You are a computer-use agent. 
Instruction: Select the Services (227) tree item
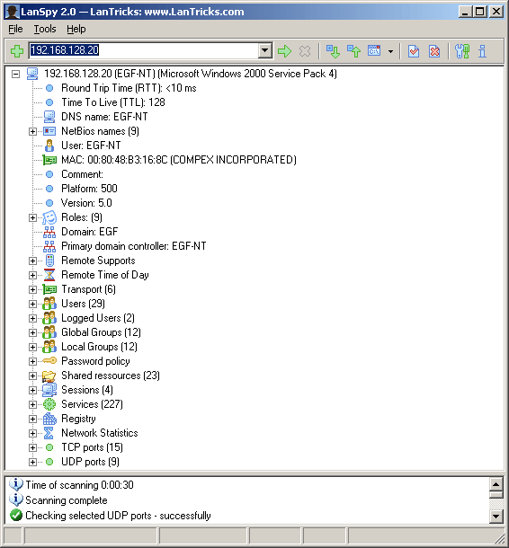click(x=92, y=404)
